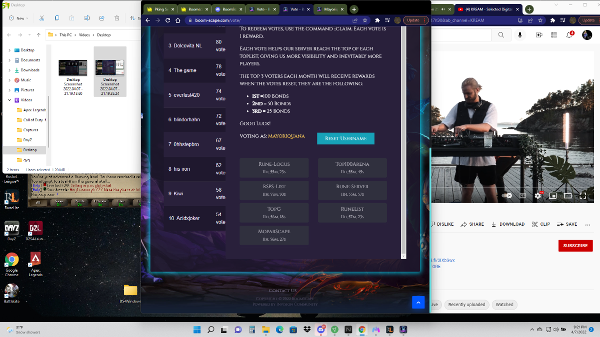Open YouTube player settings gear
The height and width of the screenshot is (337, 600).
pyautogui.click(x=538, y=196)
